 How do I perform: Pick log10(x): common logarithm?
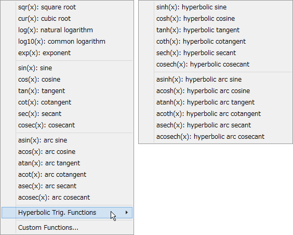67,42
